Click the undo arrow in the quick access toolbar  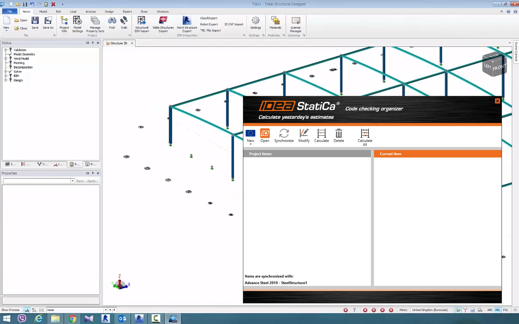[32, 4]
